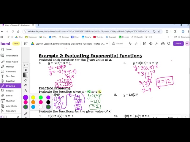Open the Drive bookmark

coord(19,37)
